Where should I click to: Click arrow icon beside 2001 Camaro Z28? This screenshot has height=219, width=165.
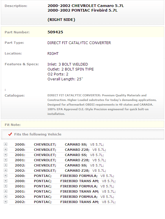click(5, 160)
